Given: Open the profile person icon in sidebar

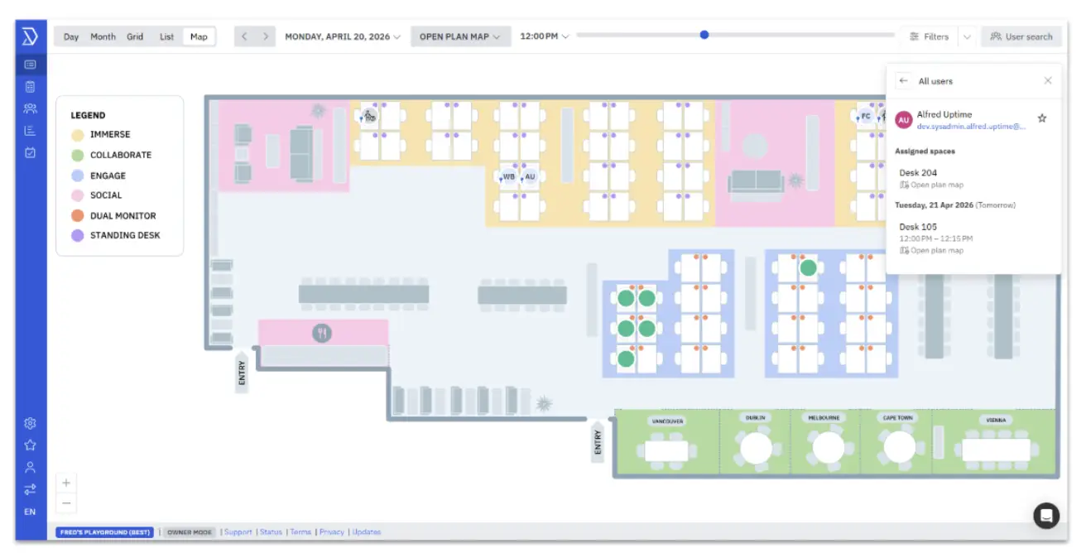Looking at the screenshot, I should (30, 467).
